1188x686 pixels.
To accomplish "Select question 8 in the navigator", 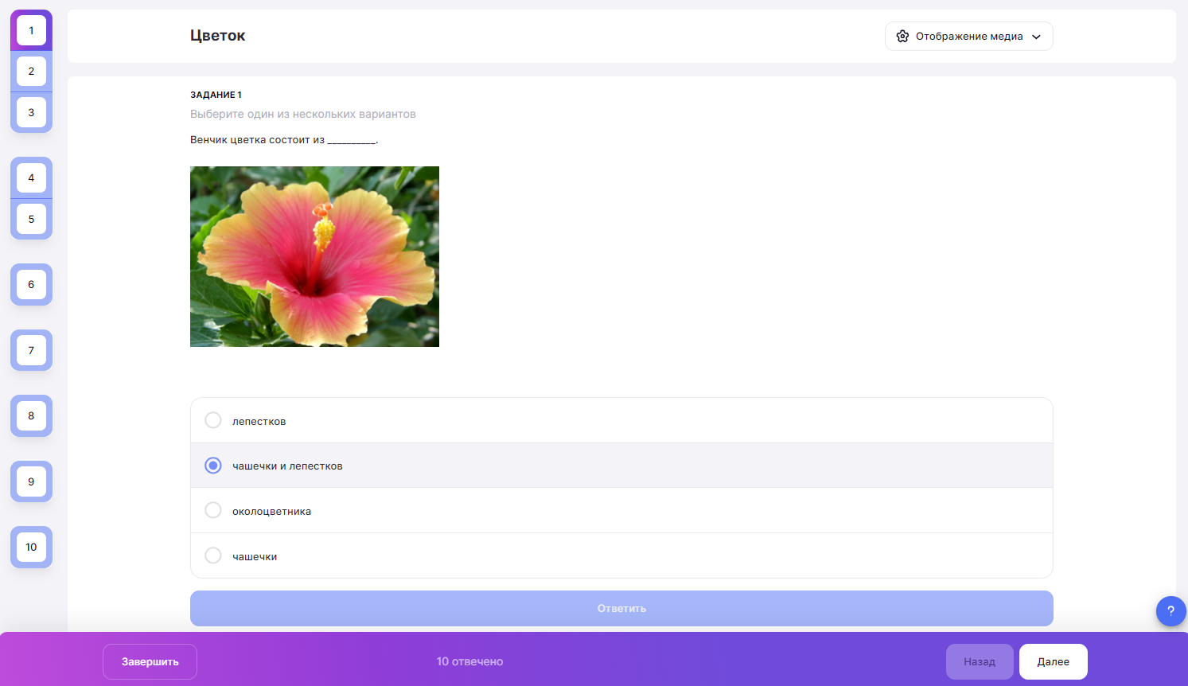I will click(x=31, y=415).
